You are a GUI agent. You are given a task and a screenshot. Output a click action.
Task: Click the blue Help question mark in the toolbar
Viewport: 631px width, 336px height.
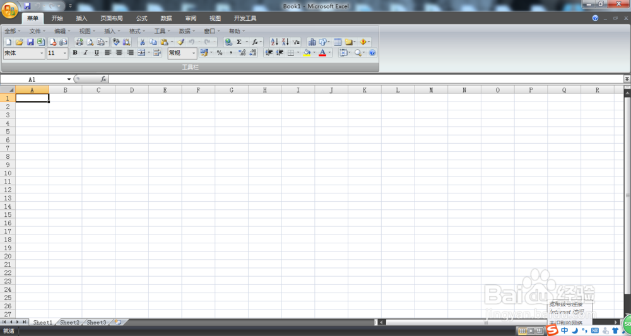pos(372,53)
